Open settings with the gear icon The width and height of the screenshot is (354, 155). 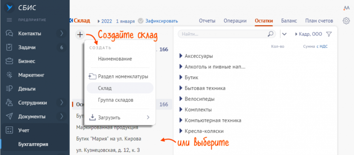point(346,21)
